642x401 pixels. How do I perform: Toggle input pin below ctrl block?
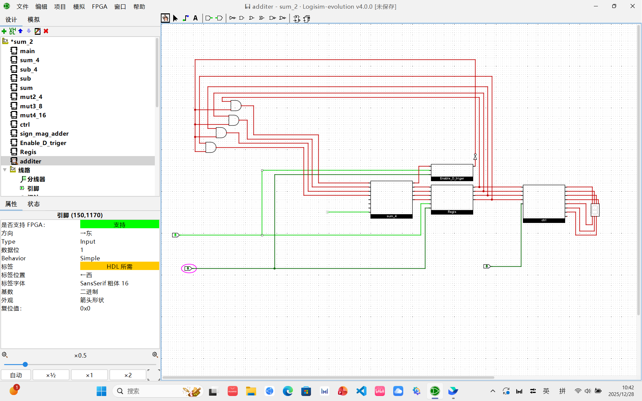pyautogui.click(x=487, y=266)
